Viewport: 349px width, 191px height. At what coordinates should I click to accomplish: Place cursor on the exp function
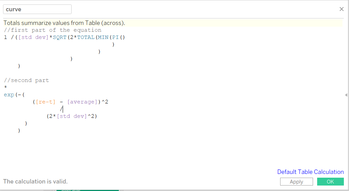[x=9, y=95]
